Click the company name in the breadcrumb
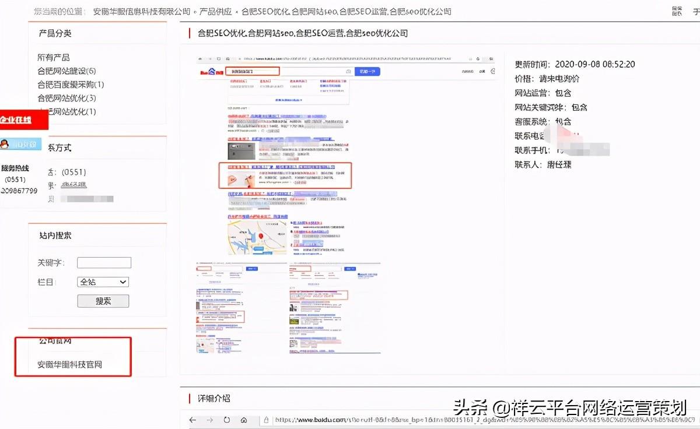Viewport: 700px width, 429px height. [x=142, y=11]
